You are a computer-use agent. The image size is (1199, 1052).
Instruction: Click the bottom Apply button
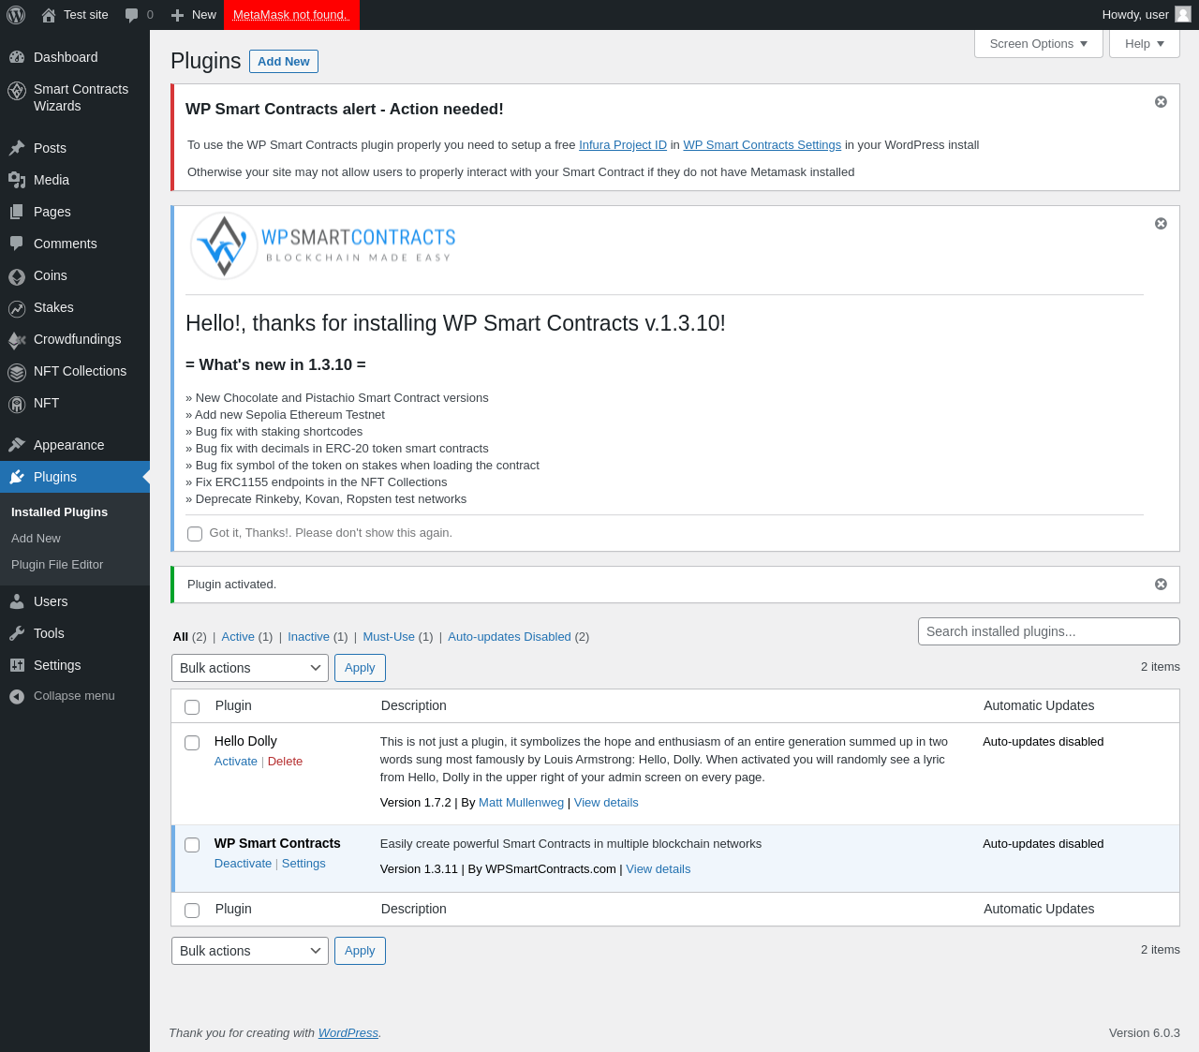(360, 951)
